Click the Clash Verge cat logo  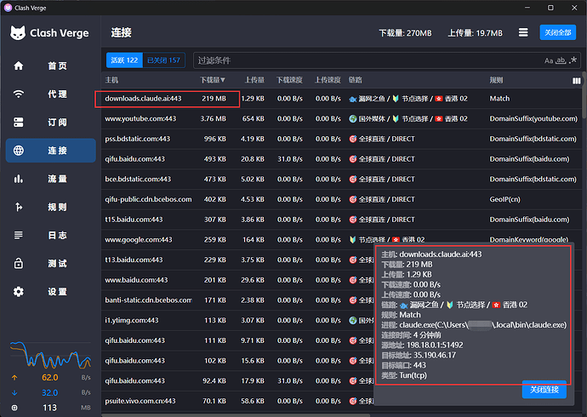[x=18, y=33]
